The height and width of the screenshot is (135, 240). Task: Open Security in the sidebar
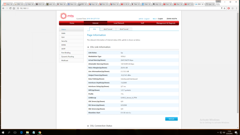71,41
